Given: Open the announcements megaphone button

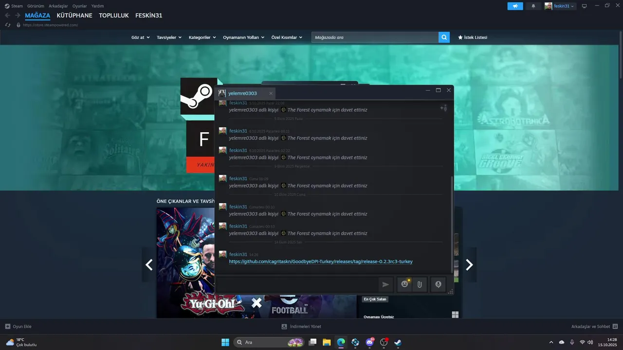Looking at the screenshot, I should (515, 6).
